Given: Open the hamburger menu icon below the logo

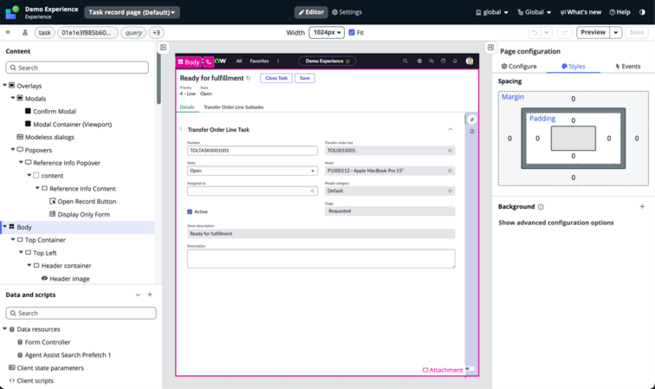Looking at the screenshot, I should [8, 32].
